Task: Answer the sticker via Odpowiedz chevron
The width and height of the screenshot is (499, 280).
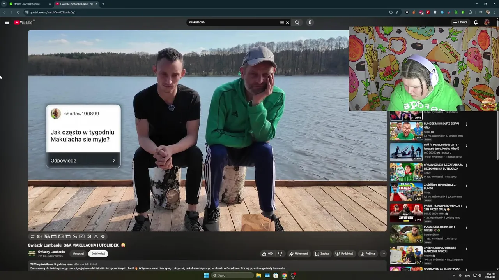Action: 114,161
